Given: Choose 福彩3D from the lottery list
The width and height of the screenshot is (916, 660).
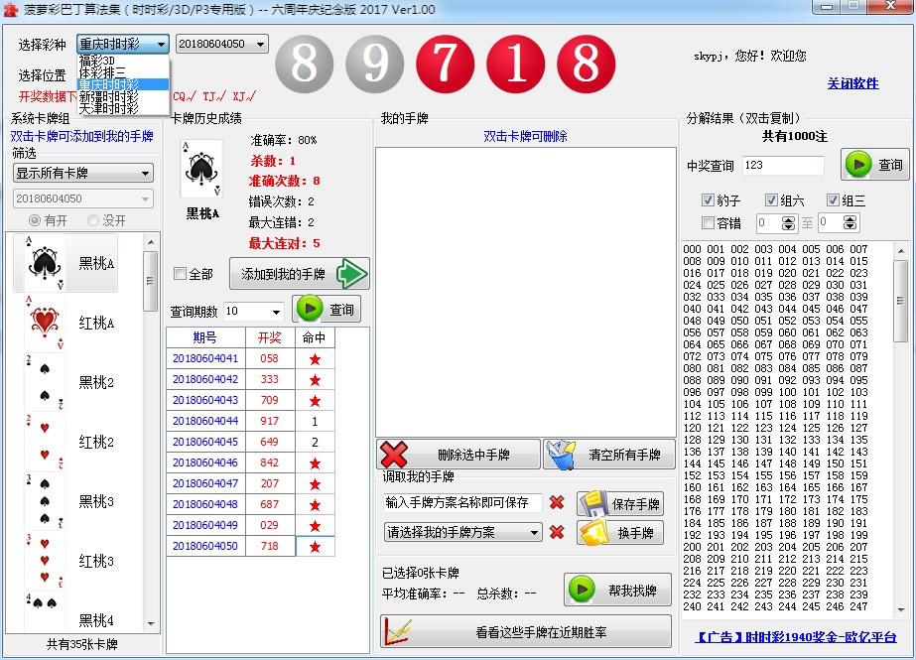Looking at the screenshot, I should click(x=103, y=61).
